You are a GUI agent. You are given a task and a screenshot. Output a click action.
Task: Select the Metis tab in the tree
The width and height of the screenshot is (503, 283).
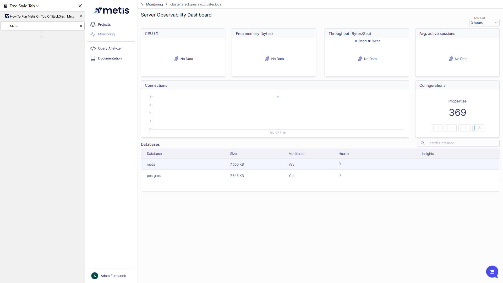click(x=42, y=26)
